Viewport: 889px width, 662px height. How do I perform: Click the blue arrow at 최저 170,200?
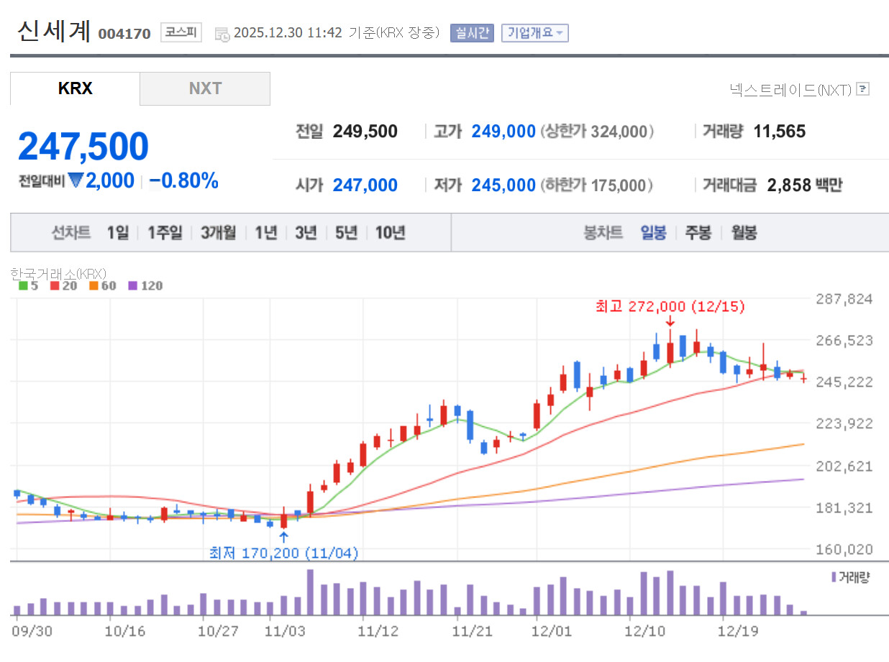[283, 537]
